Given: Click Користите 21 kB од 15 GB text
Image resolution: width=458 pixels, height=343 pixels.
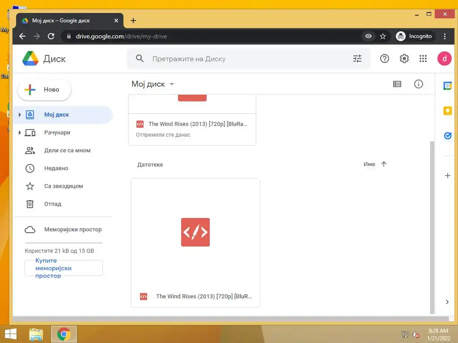Looking at the screenshot, I should (x=59, y=251).
